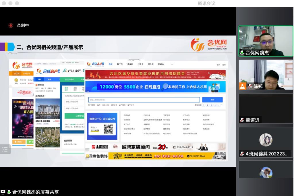Click the WeChat QR code image

pos(108,129)
